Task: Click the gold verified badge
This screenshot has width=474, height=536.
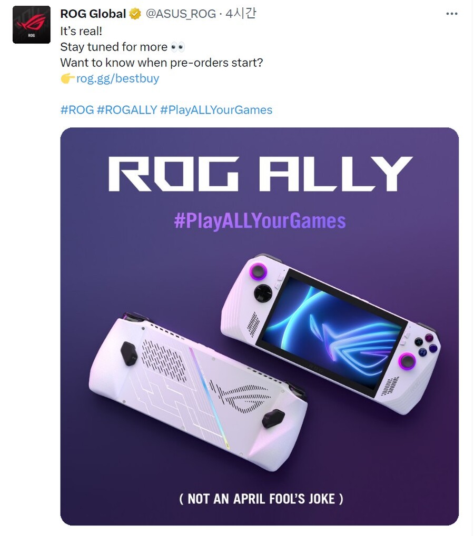Action: click(135, 14)
